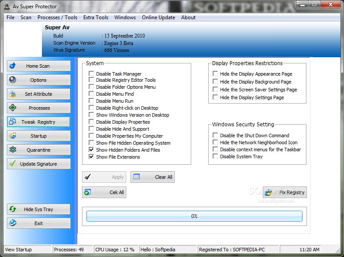Check Hide the Display Background Page
Viewport: 344px width, 257px height.
215,81
